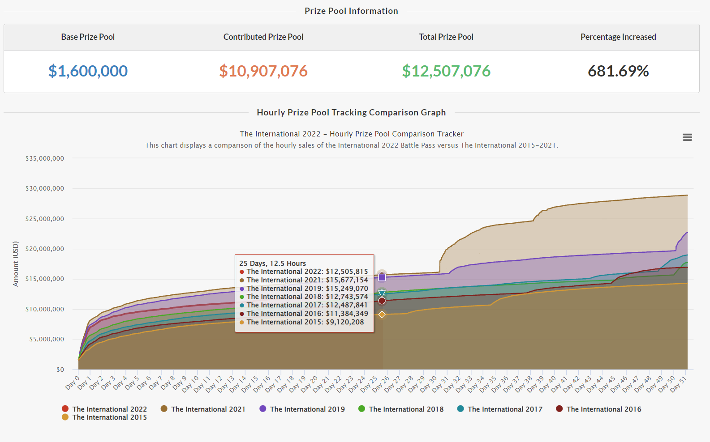Click the $15,000,000 y-axis label

coord(45,279)
